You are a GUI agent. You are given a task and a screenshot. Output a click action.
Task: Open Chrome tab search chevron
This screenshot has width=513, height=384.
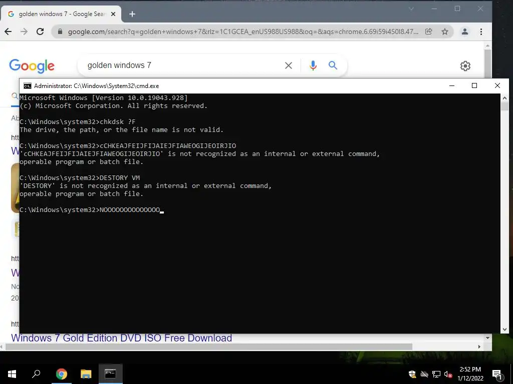[411, 9]
